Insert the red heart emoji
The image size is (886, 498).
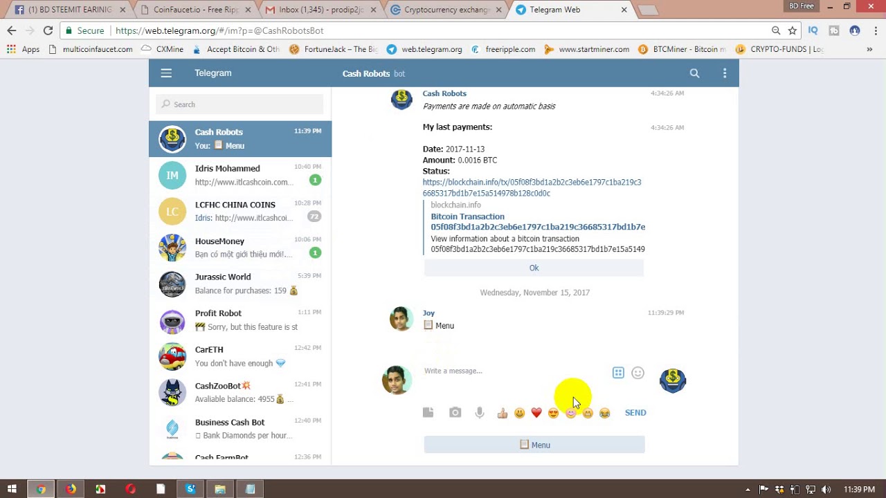point(536,413)
